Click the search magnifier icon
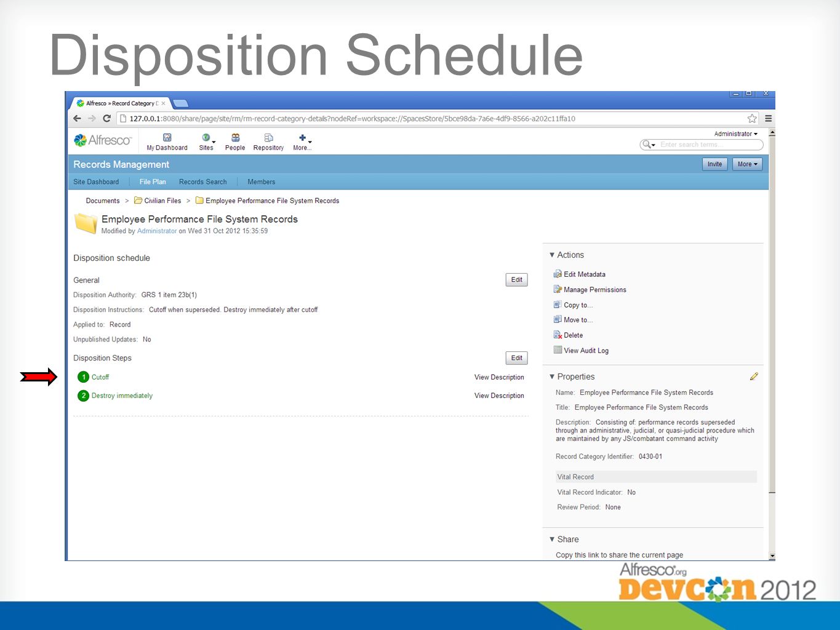840x630 pixels. tap(648, 145)
